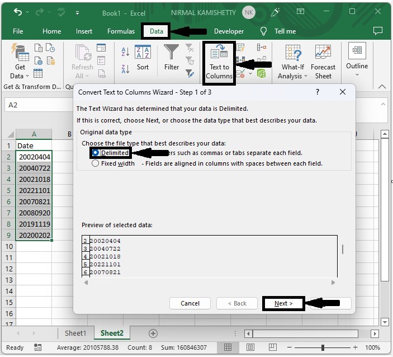Click the Redo icon in title bar
The height and width of the screenshot is (357, 393).
40,12
